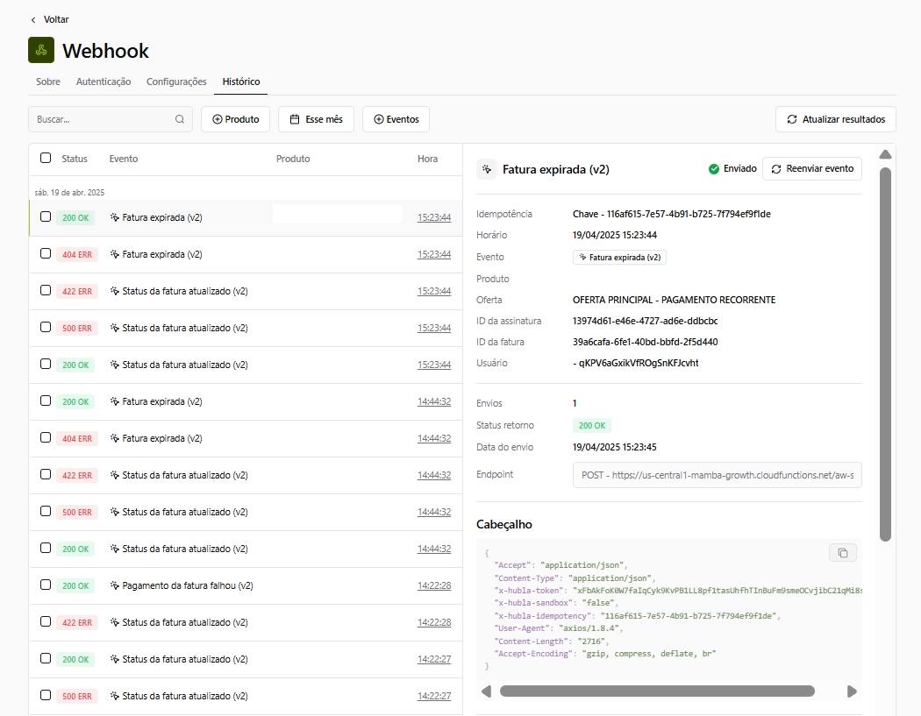The image size is (921, 716).
Task: Check 200 OK Fatura expirada row at 14:44:32
Action: tap(46, 401)
